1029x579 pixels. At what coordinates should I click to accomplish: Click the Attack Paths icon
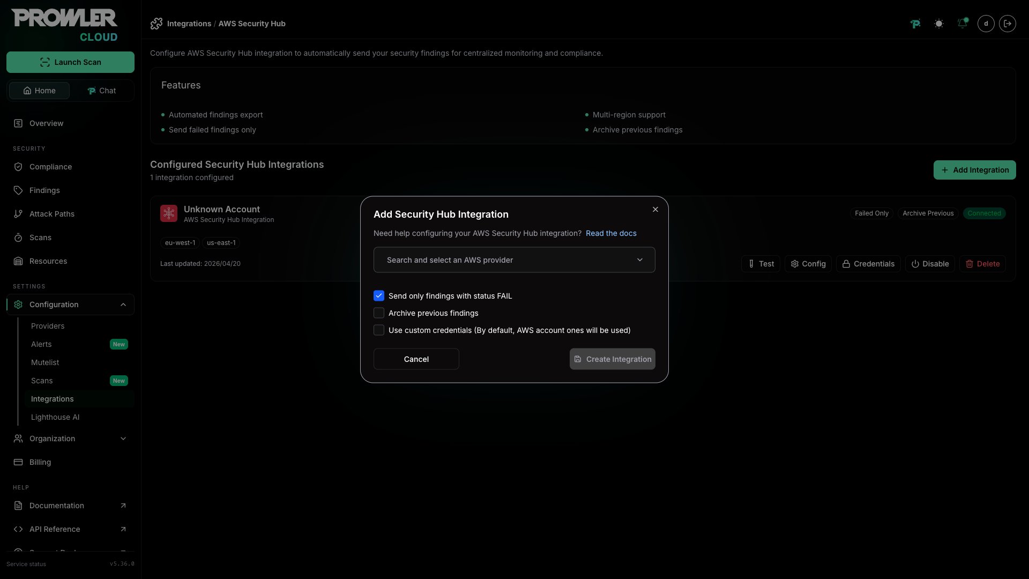pyautogui.click(x=18, y=214)
